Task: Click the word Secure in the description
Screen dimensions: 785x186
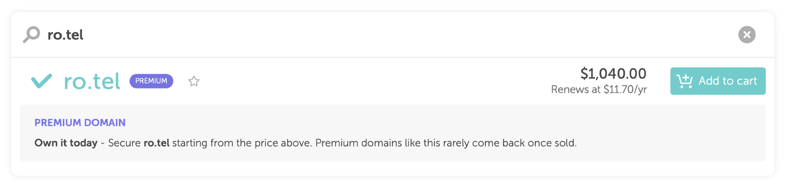Action: pos(124,143)
